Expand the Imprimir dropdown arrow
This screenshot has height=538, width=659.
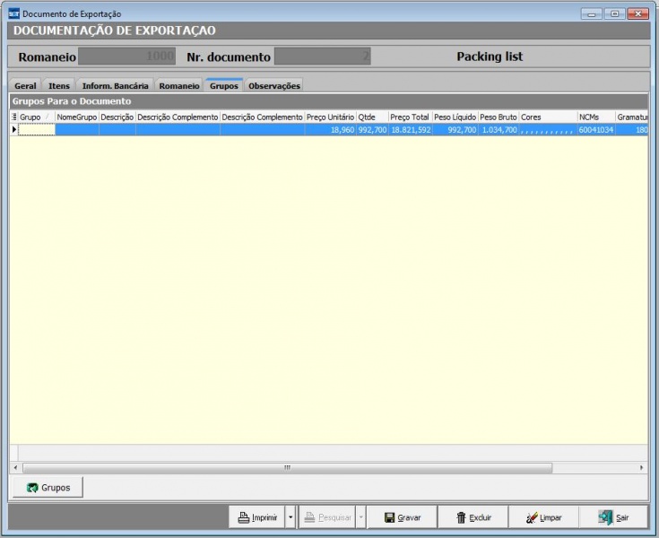pos(290,517)
